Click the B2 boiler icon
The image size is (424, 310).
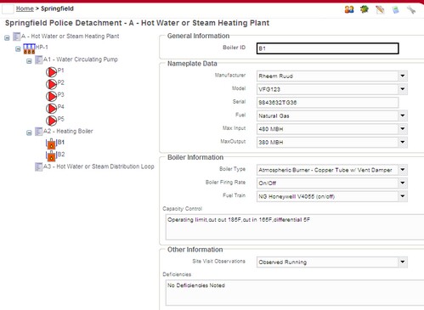tap(51, 155)
